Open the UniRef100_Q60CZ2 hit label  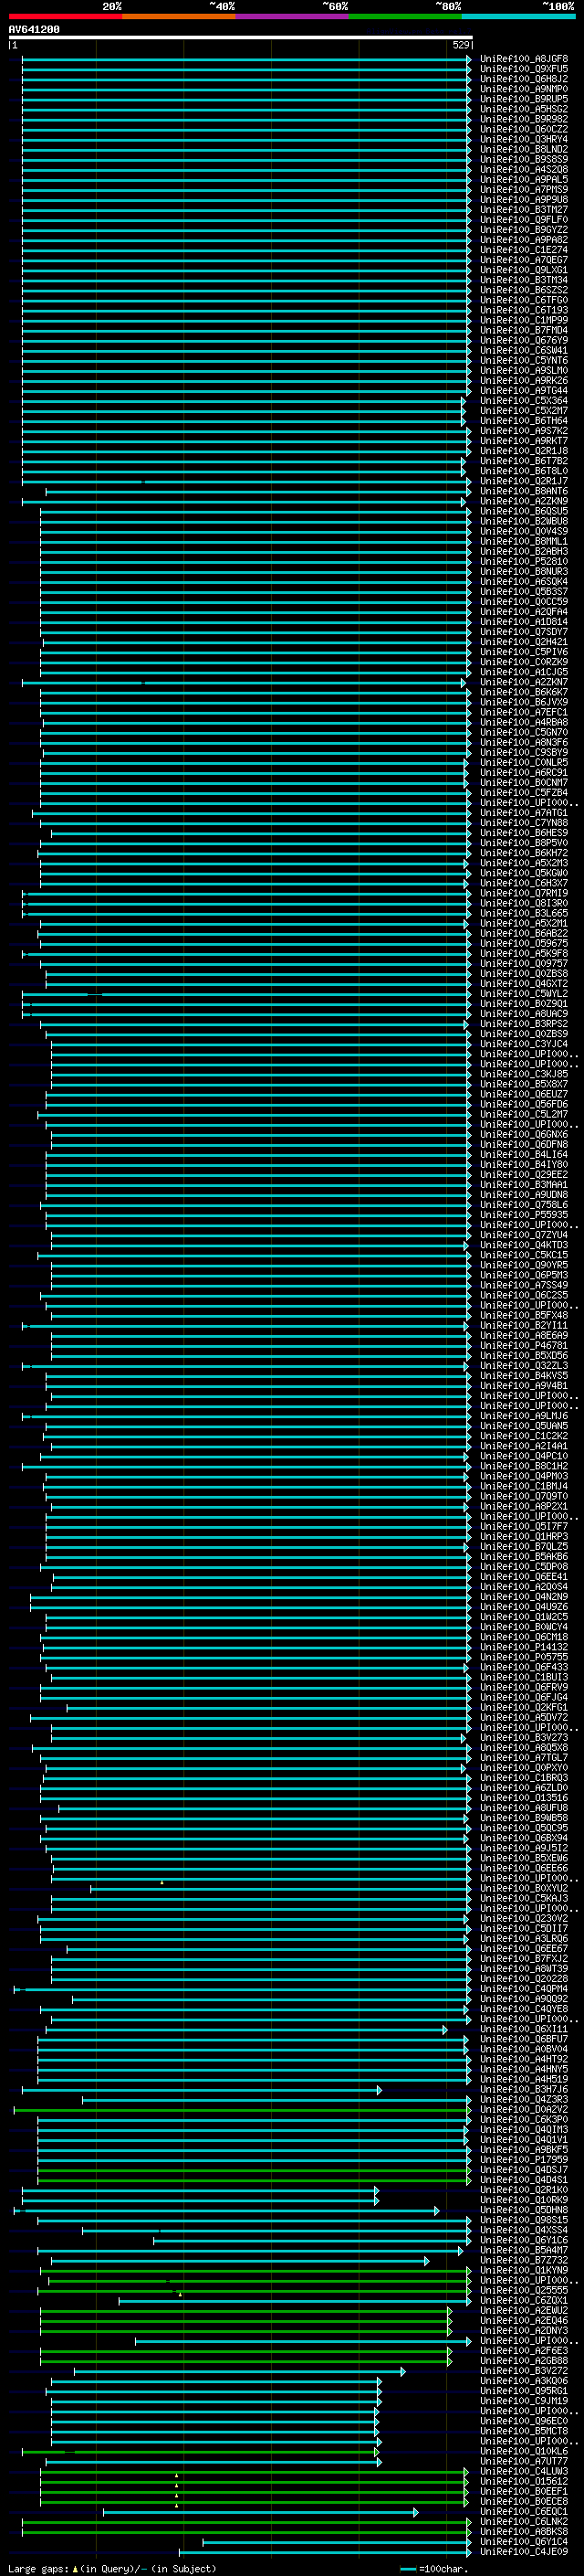tap(524, 129)
